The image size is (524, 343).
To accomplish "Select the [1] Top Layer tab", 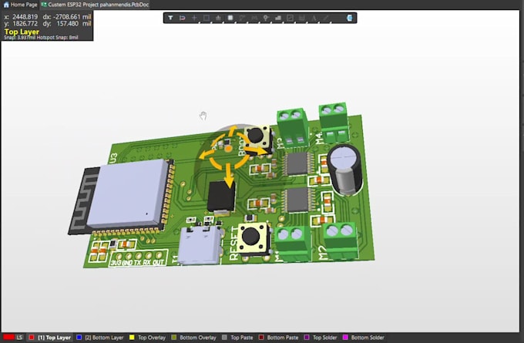I will point(50,338).
